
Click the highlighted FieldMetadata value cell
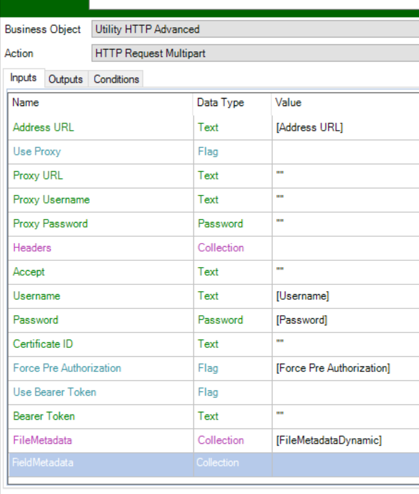tap(345, 463)
